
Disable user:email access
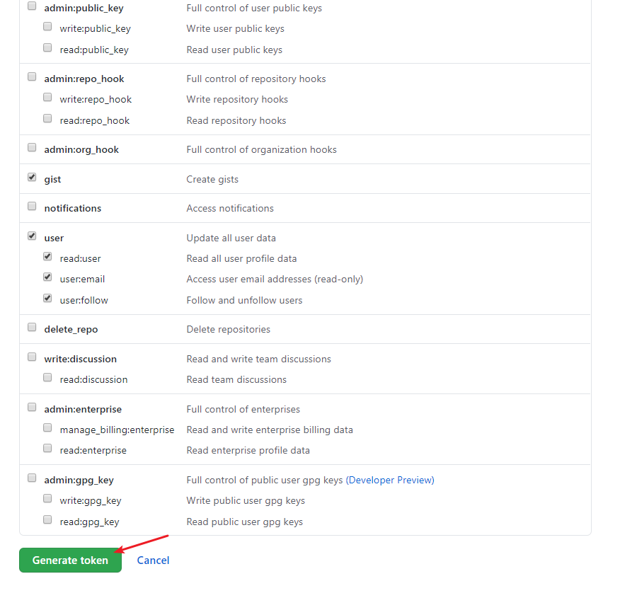pos(47,277)
